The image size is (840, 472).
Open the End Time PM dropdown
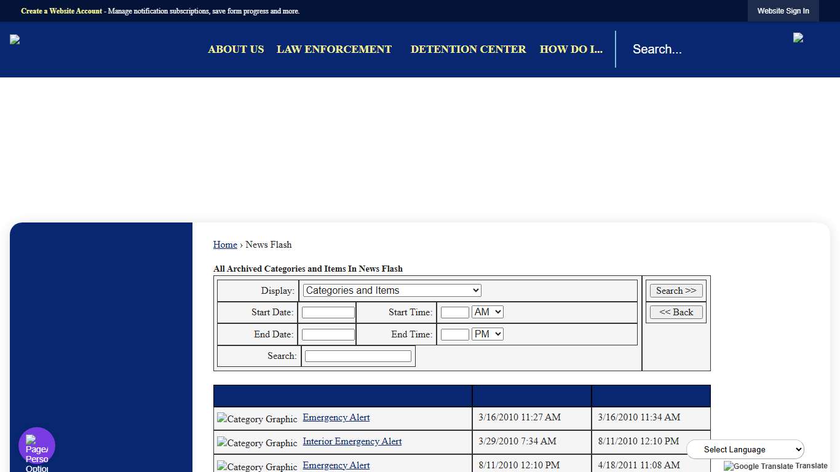point(487,334)
